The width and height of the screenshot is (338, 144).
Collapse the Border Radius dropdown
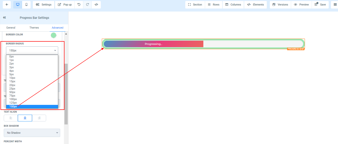32,50
